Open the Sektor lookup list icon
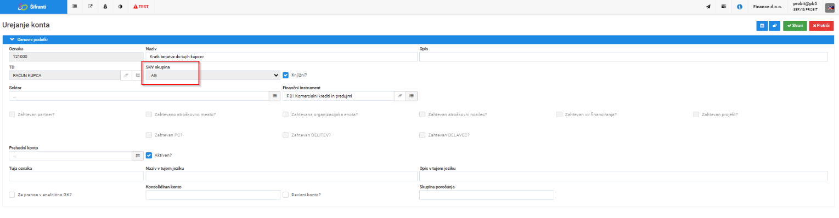 click(x=275, y=96)
